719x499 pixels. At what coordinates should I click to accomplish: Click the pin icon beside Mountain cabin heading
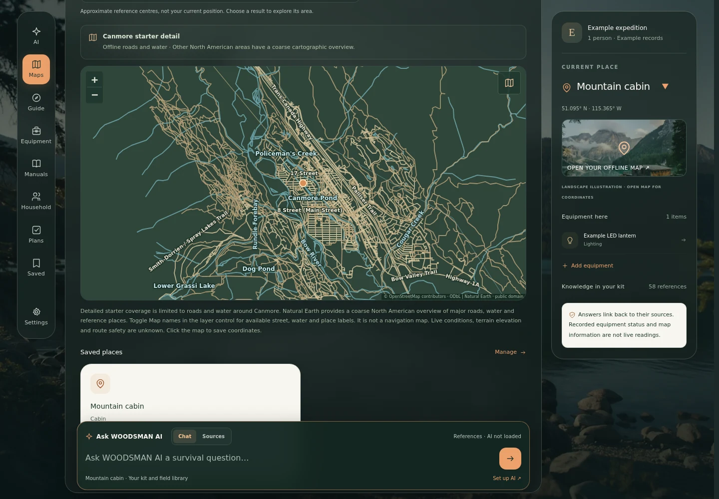click(x=567, y=88)
